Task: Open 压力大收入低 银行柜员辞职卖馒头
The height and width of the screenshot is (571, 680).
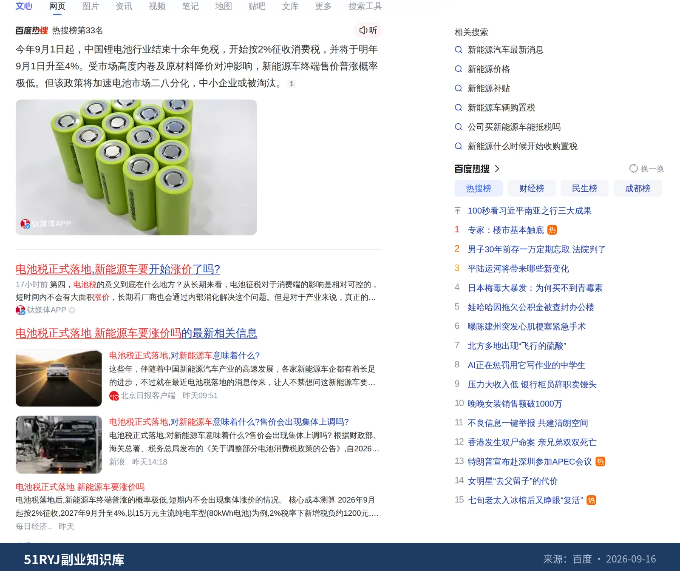Action: (532, 385)
